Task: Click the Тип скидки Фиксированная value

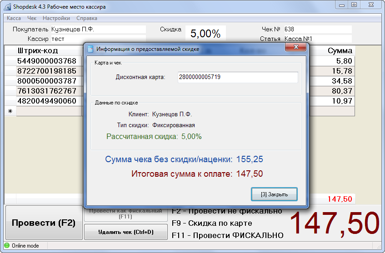Action: pos(174,125)
